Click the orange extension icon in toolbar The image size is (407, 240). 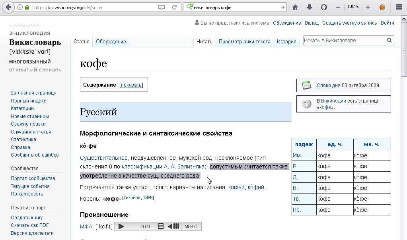pos(382,7)
